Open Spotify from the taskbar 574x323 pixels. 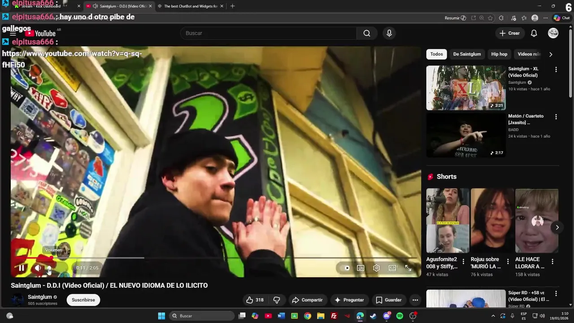400,316
